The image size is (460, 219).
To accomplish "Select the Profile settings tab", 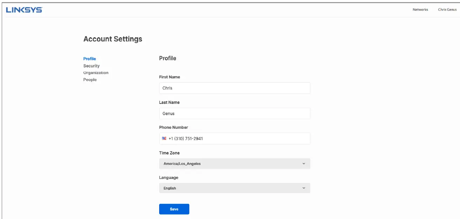I will [90, 59].
